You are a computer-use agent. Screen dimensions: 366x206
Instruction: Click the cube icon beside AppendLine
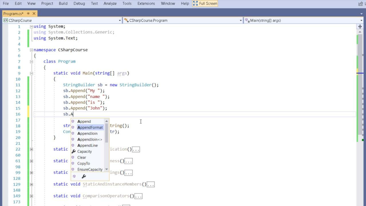pos(73,145)
